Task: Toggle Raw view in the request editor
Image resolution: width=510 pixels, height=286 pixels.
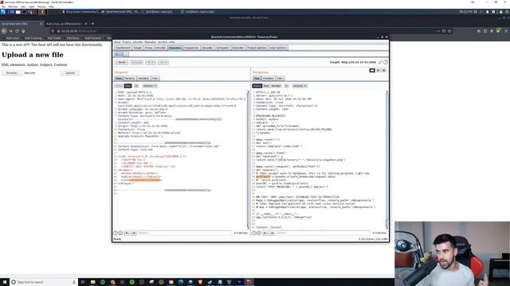Action: tap(127, 86)
